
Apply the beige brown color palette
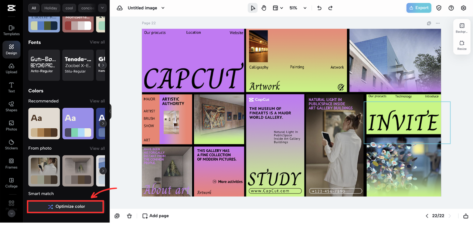click(x=44, y=124)
